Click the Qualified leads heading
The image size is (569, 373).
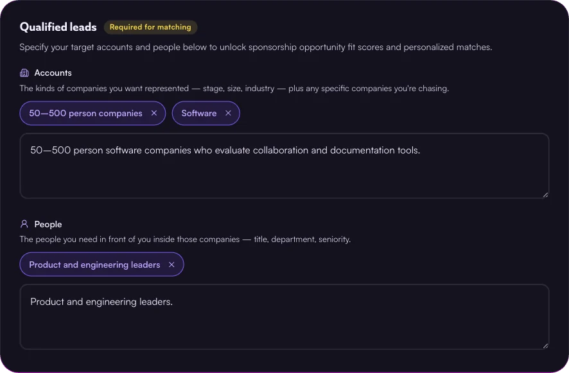[58, 27]
